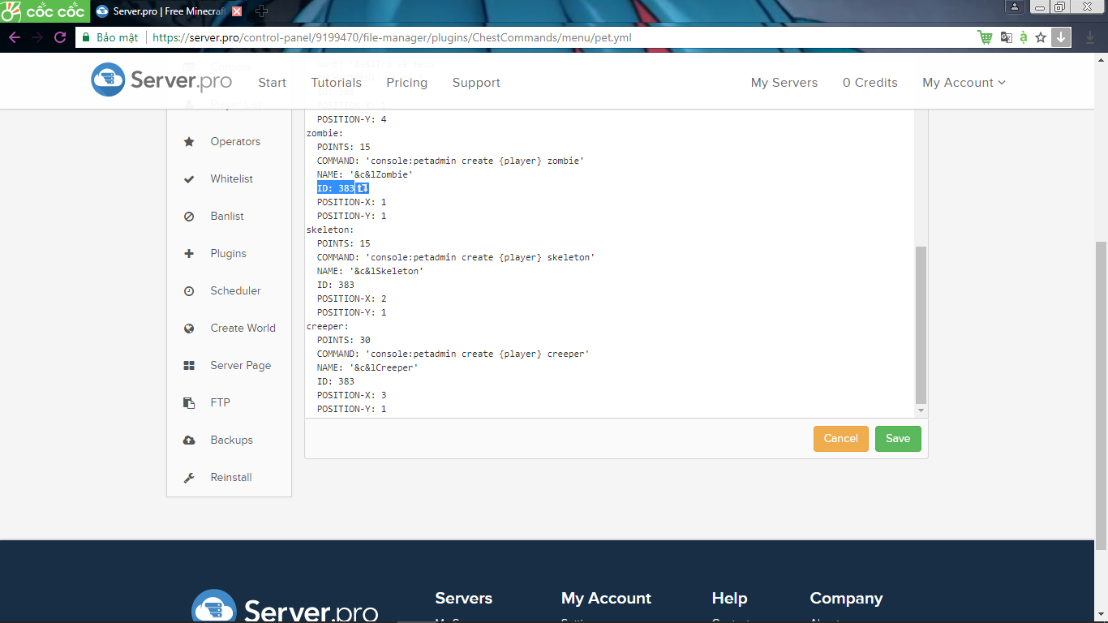Click the Banlist ban-circle icon

(189, 217)
